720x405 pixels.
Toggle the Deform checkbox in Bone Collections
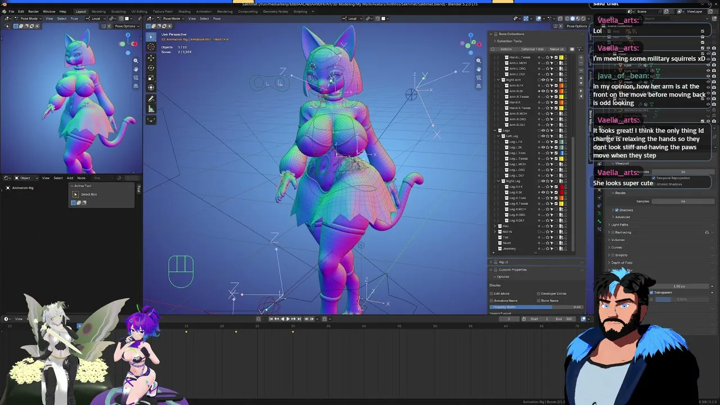click(493, 49)
